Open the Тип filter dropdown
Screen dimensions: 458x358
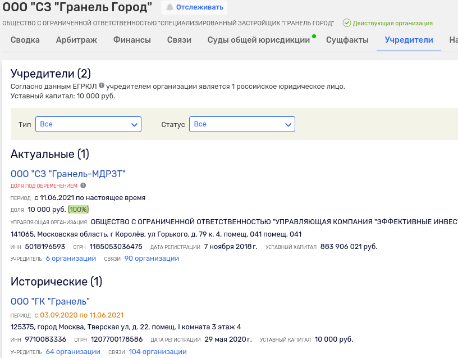[x=88, y=124]
